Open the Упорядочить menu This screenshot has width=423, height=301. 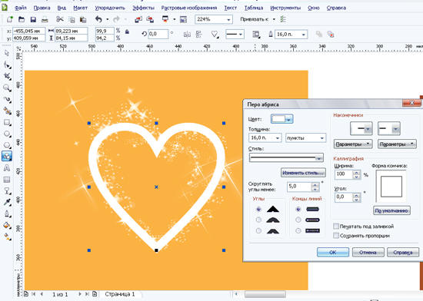click(x=110, y=8)
